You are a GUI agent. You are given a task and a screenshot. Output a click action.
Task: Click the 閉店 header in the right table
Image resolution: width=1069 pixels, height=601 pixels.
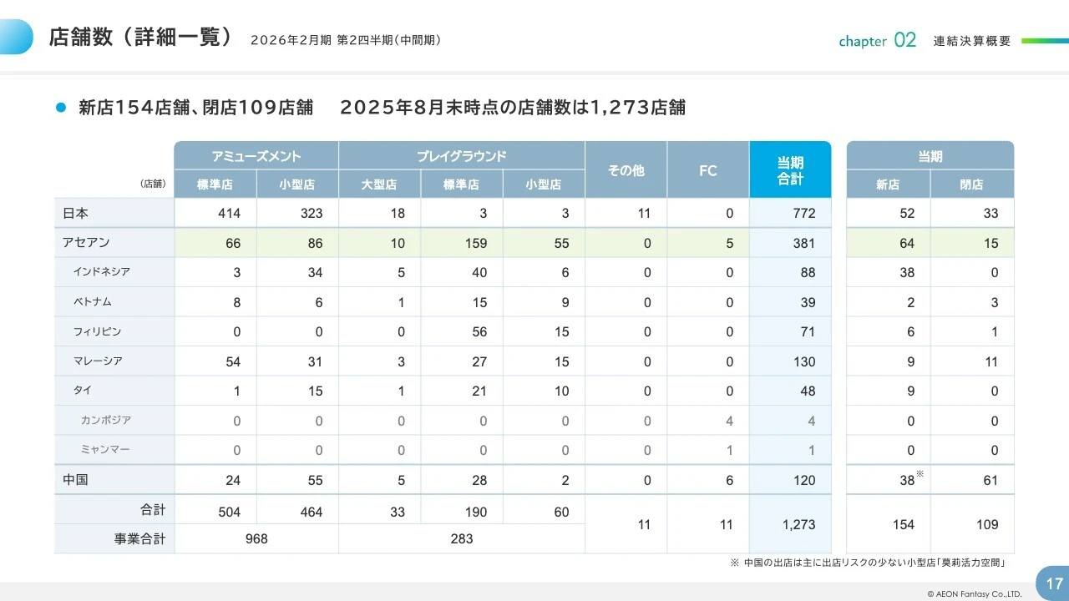point(971,184)
